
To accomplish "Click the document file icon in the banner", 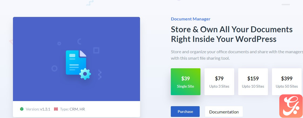I will coord(76,62).
